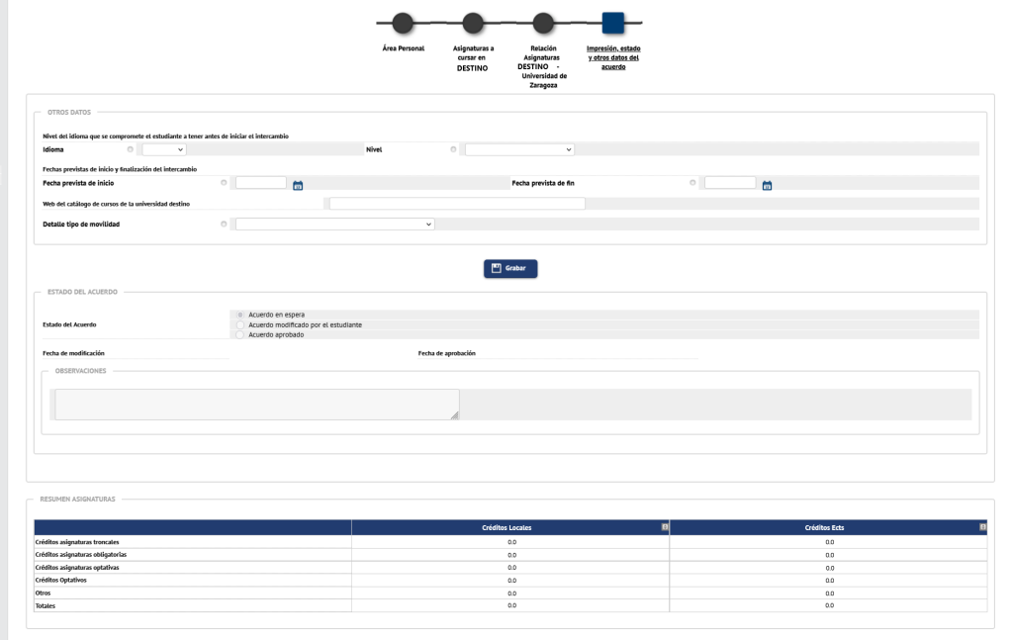
Task: Open calendar for Fecha prevista de fin
Action: coord(767,184)
